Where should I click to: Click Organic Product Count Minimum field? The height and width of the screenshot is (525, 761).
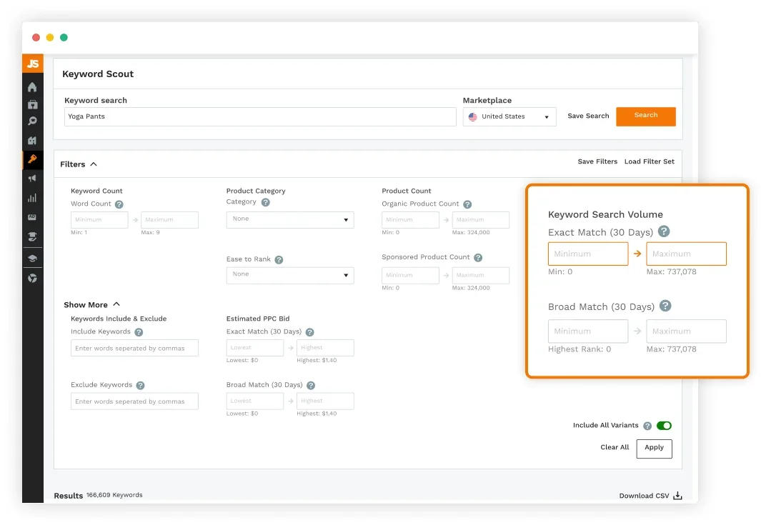tap(410, 220)
